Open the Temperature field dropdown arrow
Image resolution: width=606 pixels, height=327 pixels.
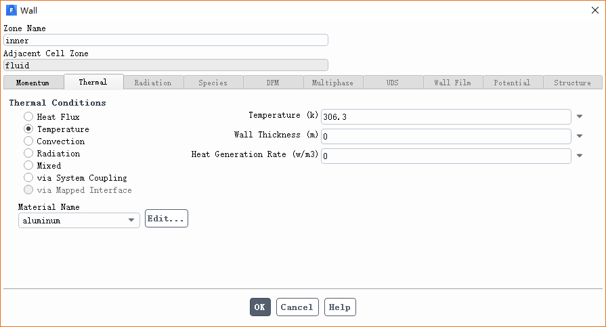580,117
